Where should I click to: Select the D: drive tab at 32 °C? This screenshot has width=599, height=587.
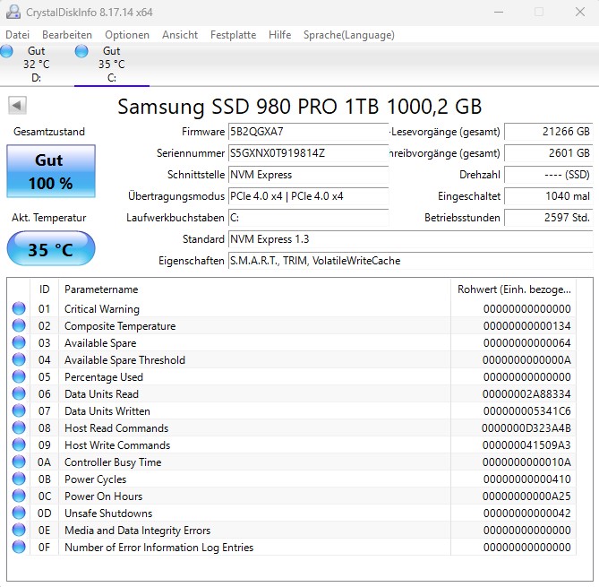coord(37,65)
